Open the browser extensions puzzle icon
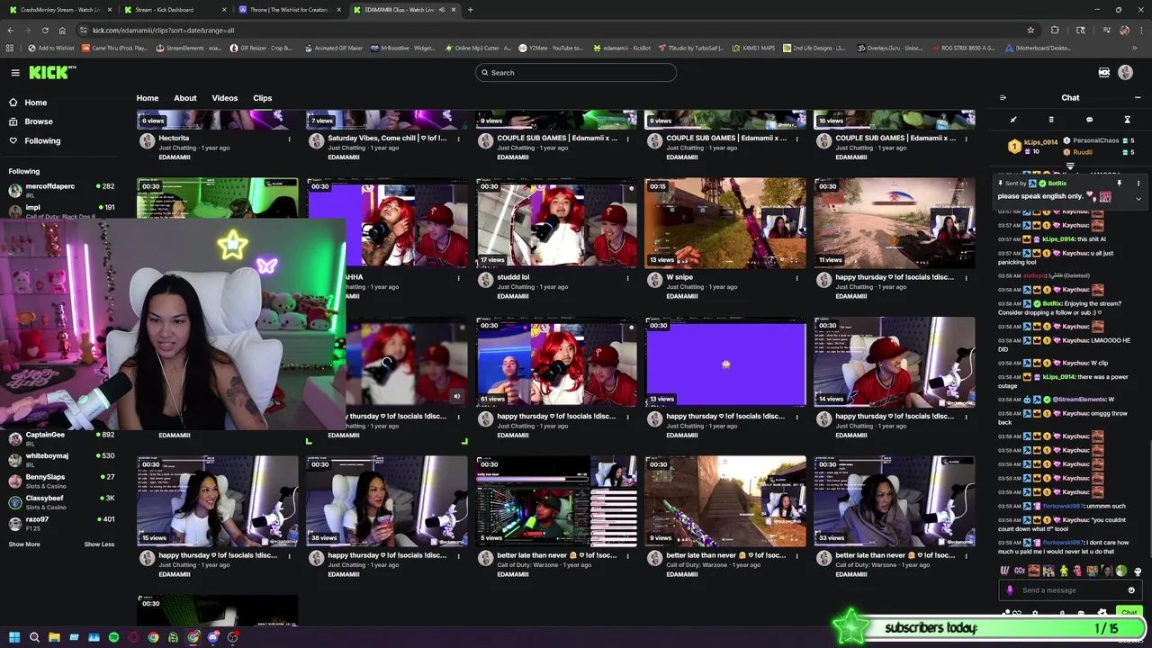The width and height of the screenshot is (1152, 648). [x=1055, y=30]
